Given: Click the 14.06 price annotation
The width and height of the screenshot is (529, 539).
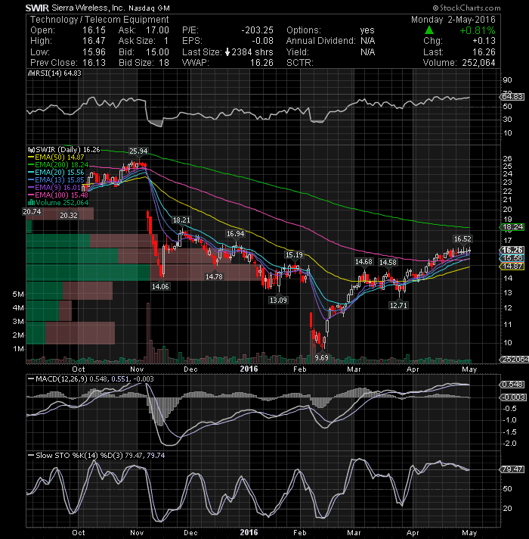Looking at the screenshot, I should pyautogui.click(x=160, y=286).
